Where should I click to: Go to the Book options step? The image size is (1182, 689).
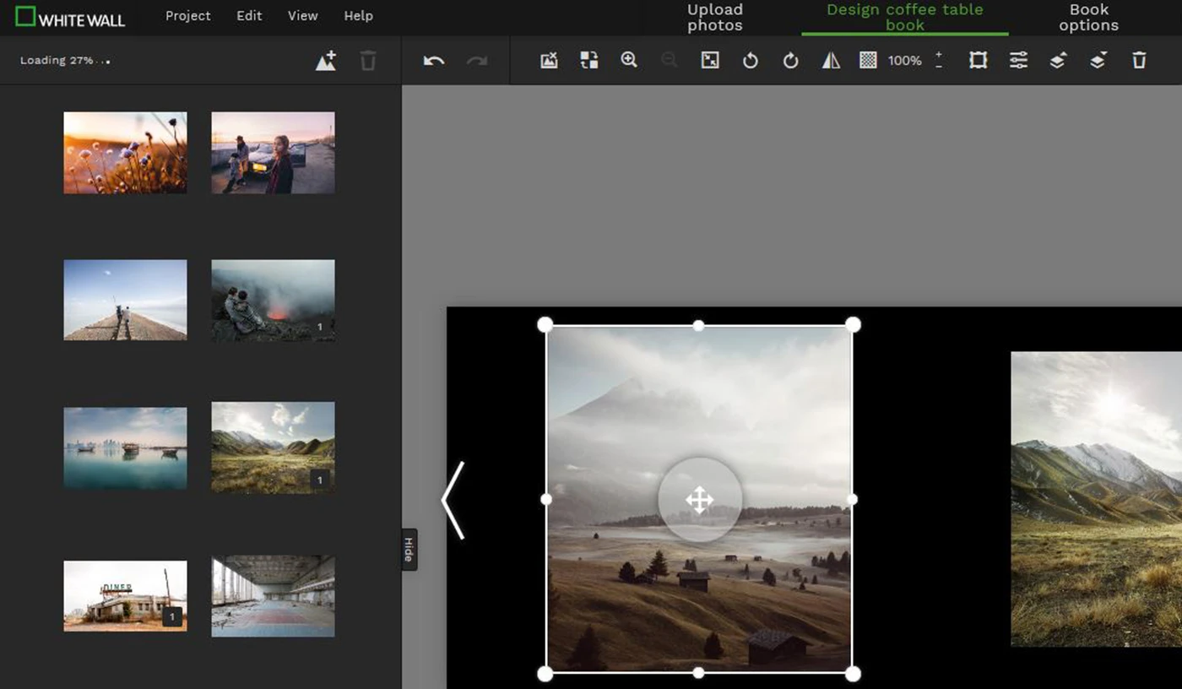point(1088,17)
